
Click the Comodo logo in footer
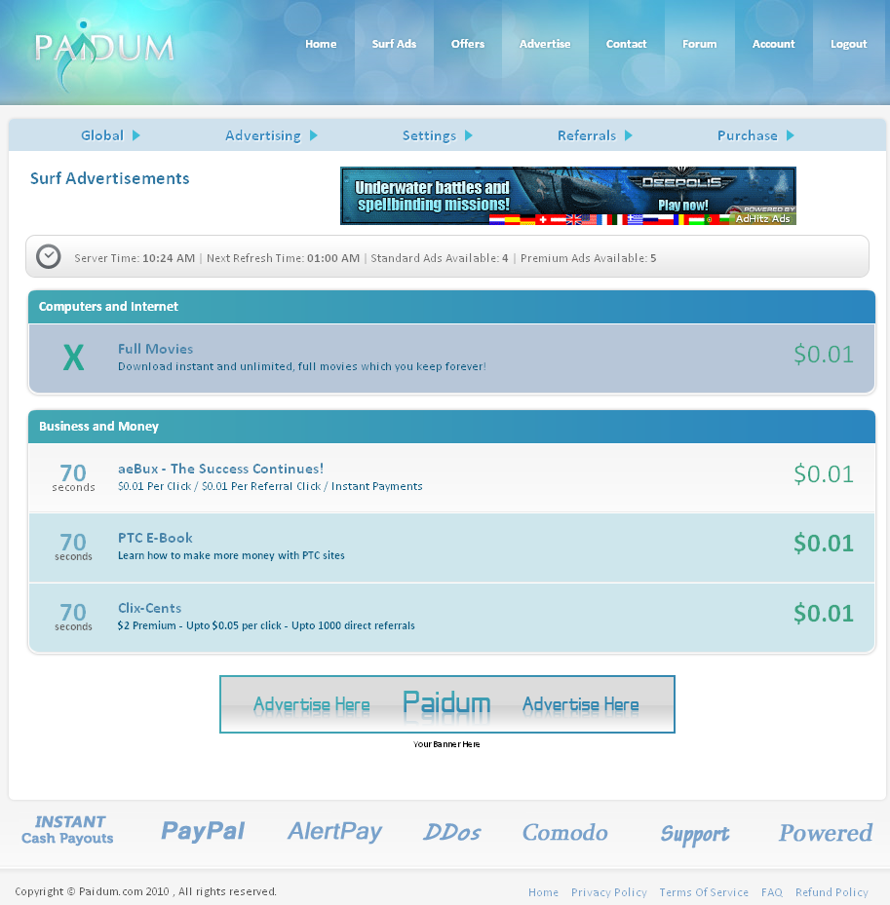click(564, 832)
